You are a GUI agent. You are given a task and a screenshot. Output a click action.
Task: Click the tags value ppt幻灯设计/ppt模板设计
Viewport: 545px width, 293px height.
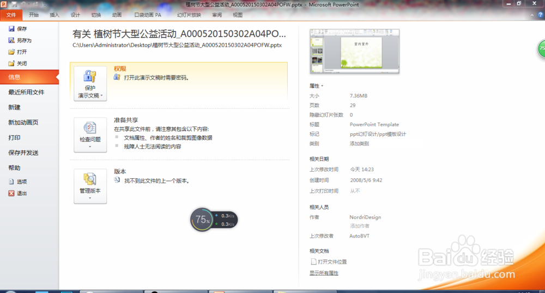point(378,134)
